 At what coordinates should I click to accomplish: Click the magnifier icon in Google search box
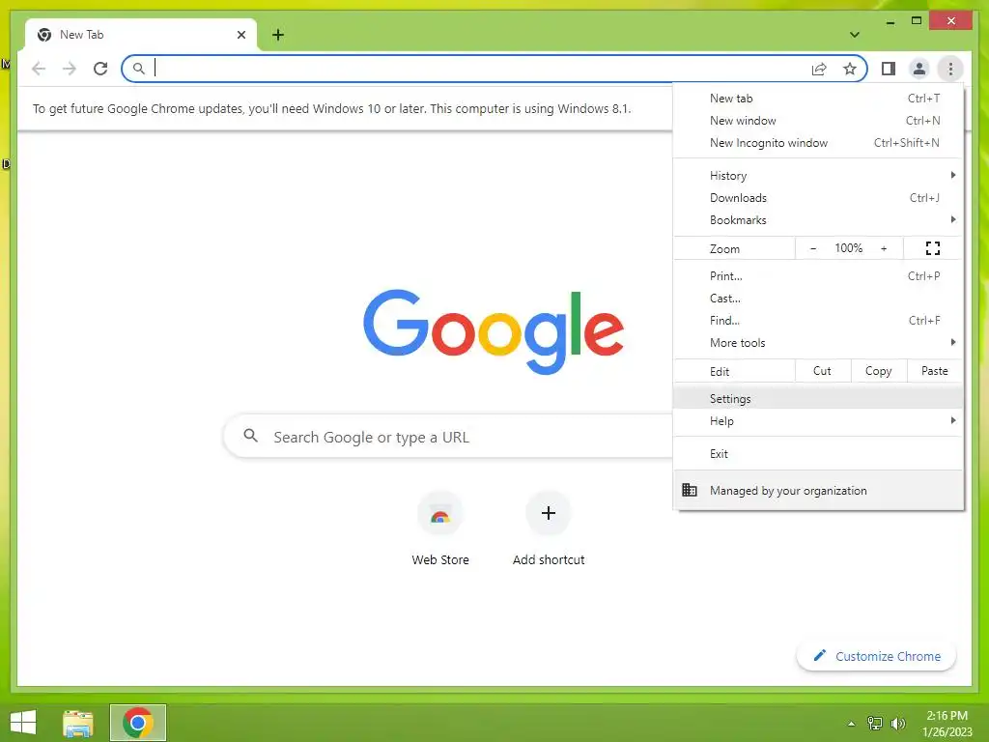pyautogui.click(x=250, y=436)
